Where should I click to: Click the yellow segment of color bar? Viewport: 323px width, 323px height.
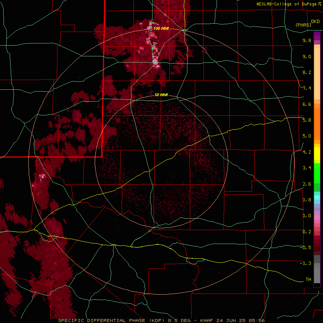317,154
